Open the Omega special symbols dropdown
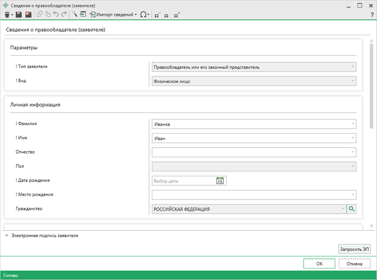 [x=144, y=15]
